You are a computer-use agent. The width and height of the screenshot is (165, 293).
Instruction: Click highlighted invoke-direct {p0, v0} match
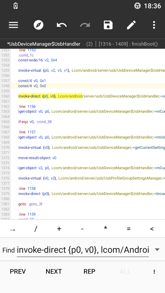(x=50, y=96)
